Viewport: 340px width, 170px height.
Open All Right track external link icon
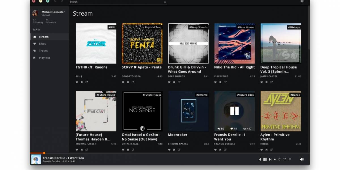coord(225,82)
